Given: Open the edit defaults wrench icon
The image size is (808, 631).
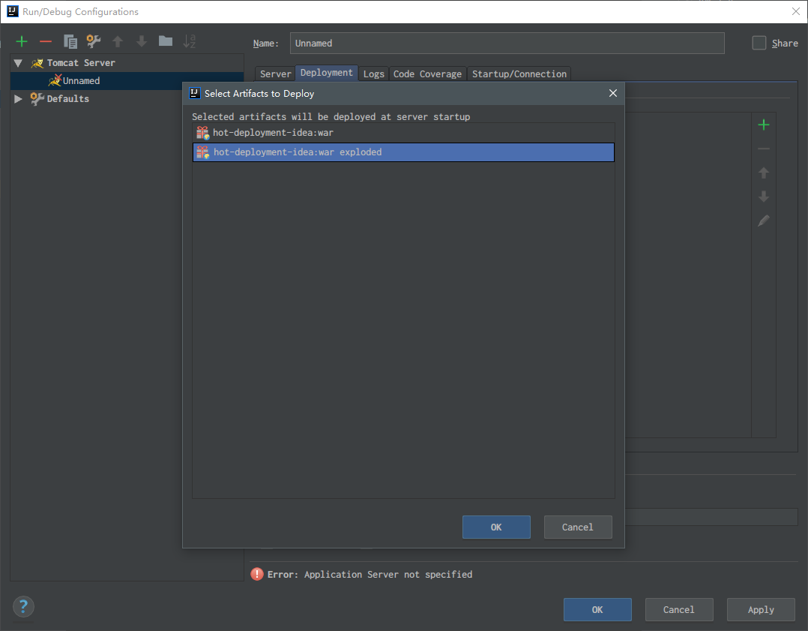Looking at the screenshot, I should (93, 41).
